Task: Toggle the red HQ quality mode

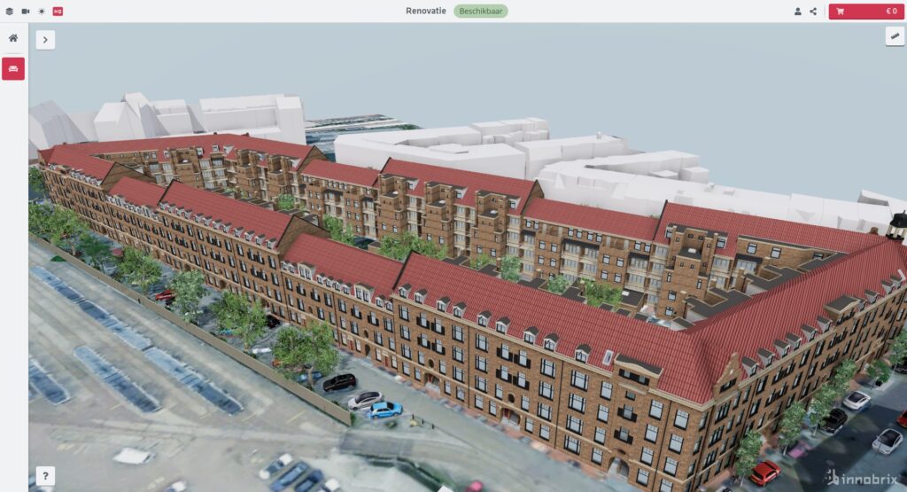Action: [x=58, y=12]
